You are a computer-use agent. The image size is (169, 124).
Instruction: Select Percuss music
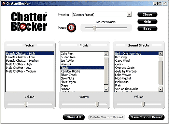82,64
